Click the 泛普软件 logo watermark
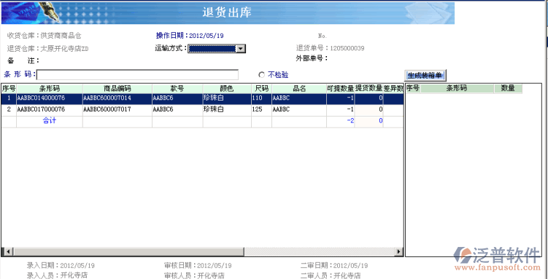The image size is (548, 279). (497, 259)
